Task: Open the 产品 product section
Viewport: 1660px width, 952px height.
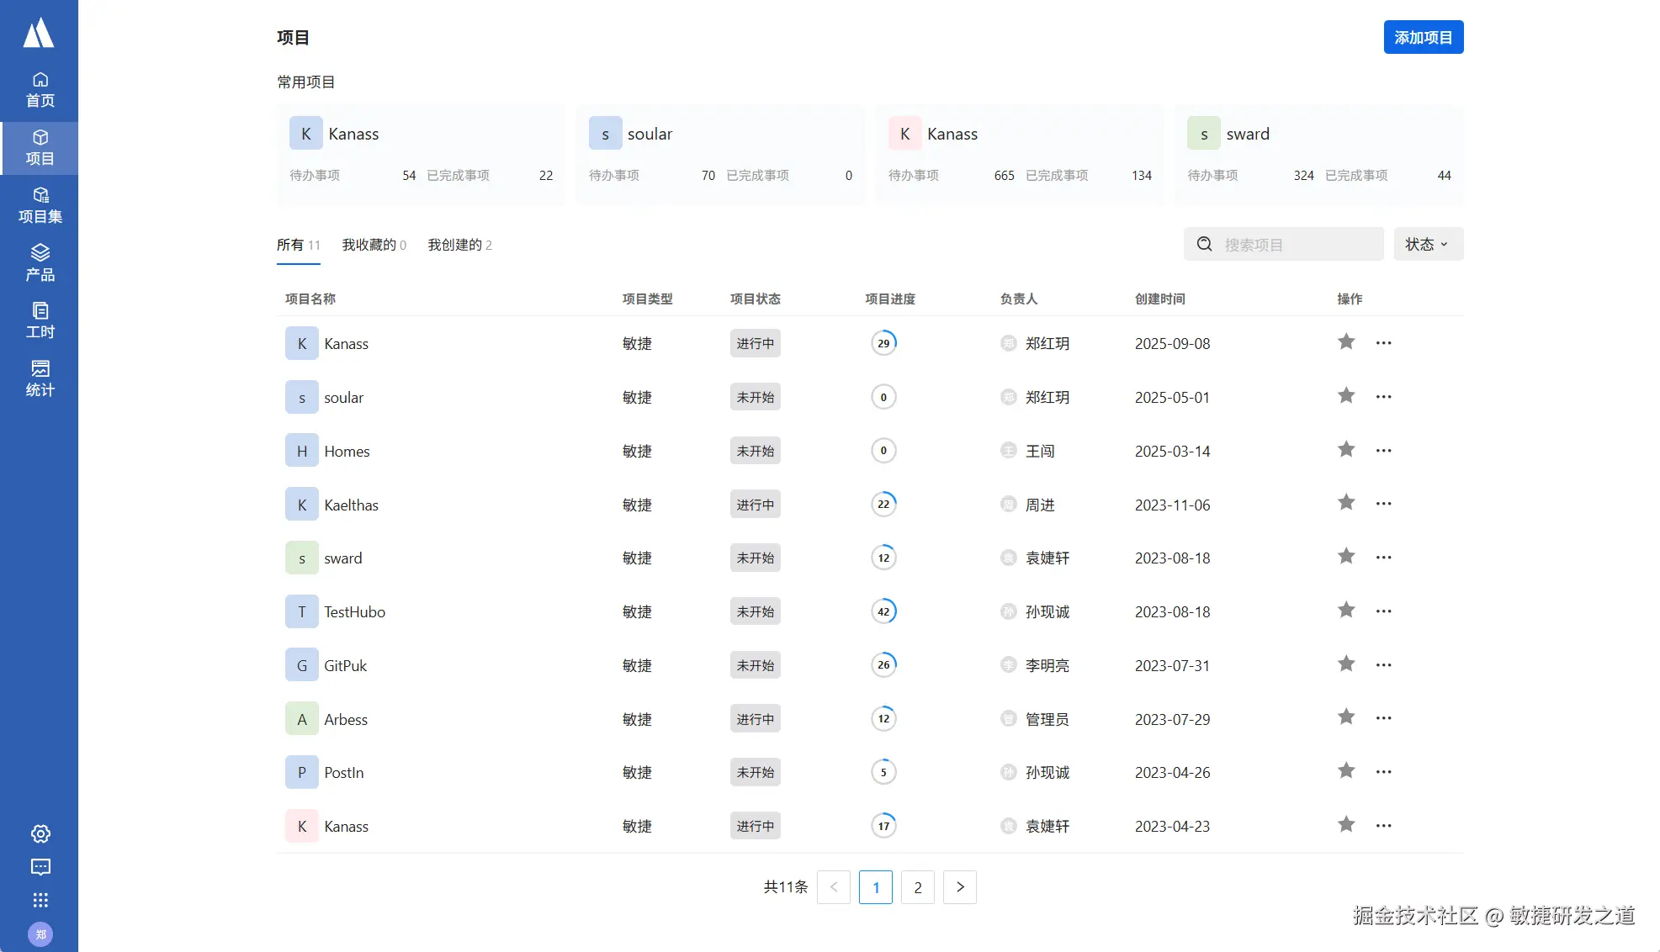Action: click(x=40, y=262)
